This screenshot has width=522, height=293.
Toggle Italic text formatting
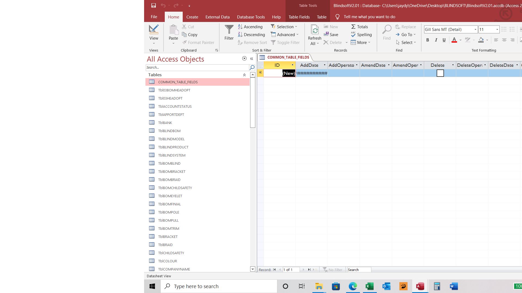click(x=436, y=40)
